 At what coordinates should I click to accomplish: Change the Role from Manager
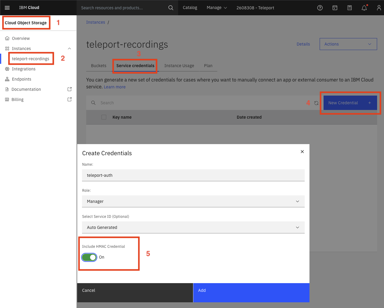tap(193, 201)
